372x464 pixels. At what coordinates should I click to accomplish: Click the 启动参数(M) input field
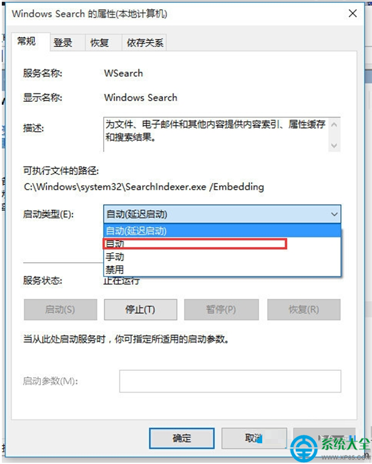[231, 381]
